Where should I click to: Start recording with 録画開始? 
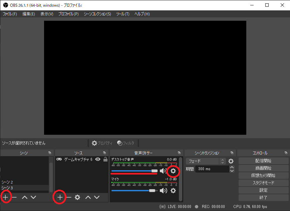coord(263,168)
